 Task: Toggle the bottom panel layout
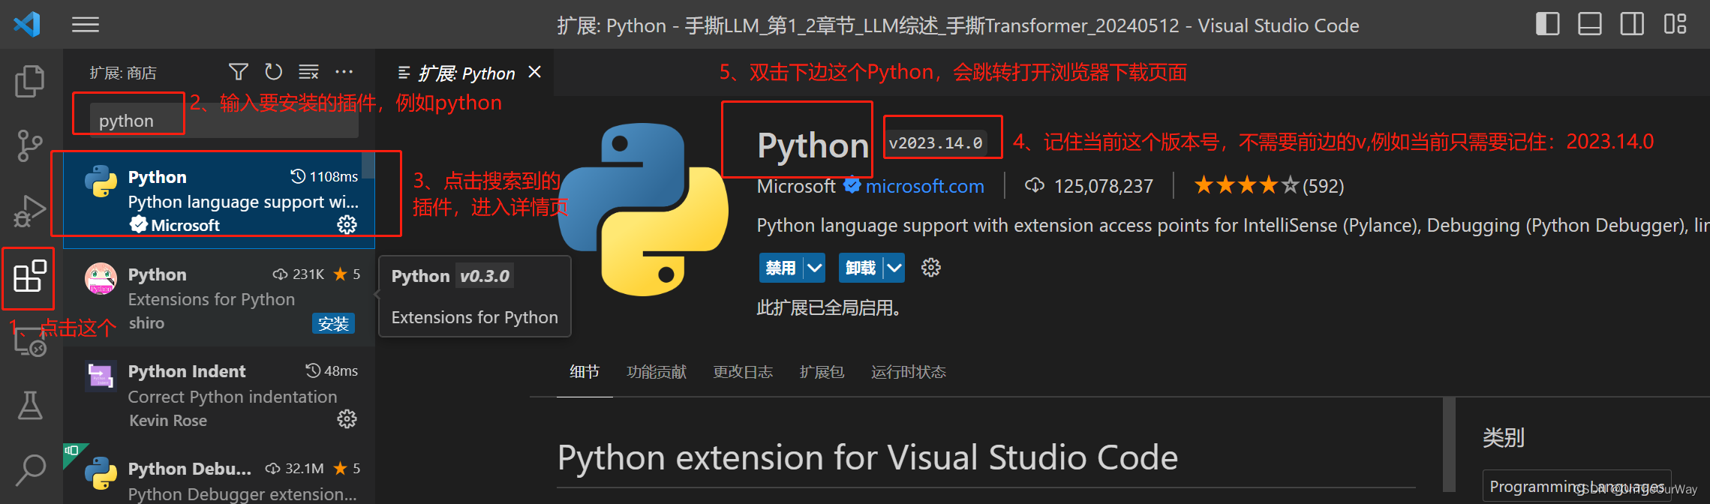tap(1589, 24)
